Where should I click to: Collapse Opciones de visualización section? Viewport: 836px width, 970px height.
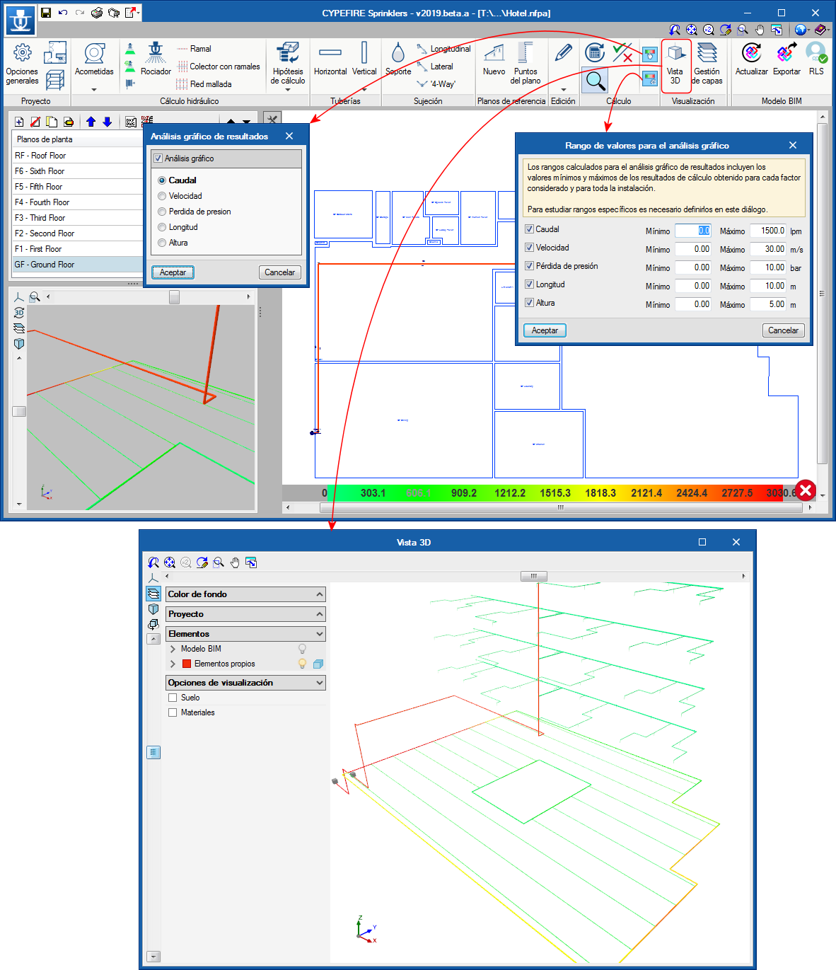(x=245, y=683)
